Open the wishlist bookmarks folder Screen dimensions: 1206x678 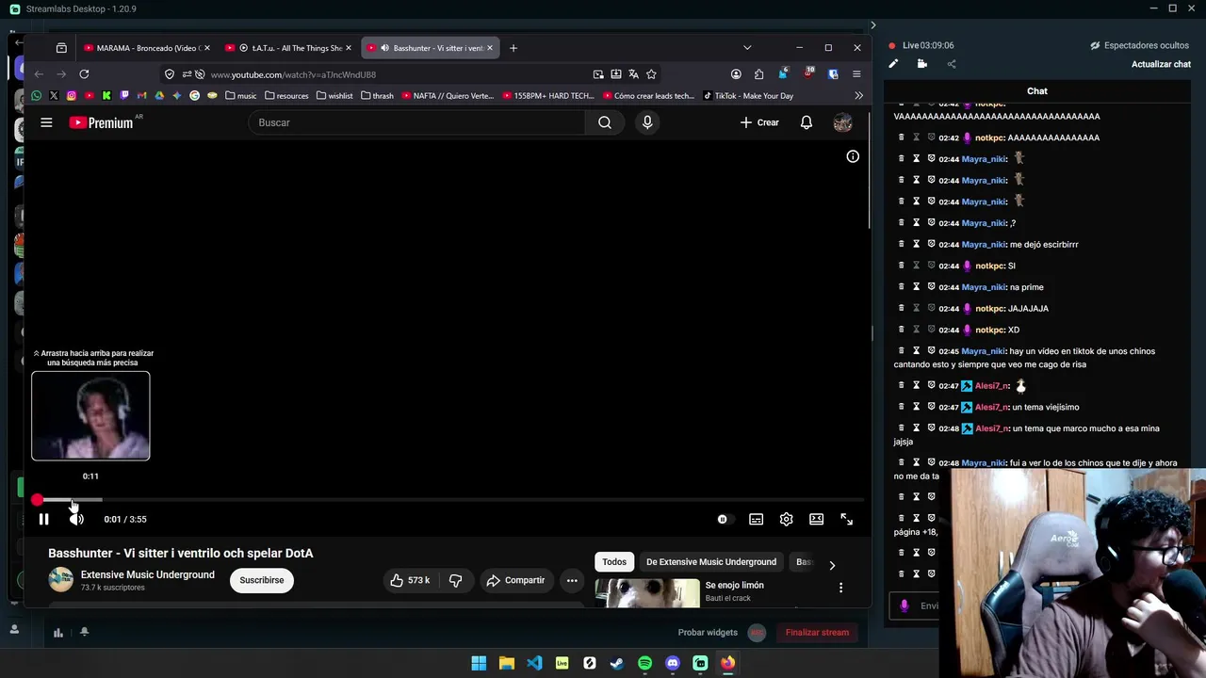[x=334, y=96]
